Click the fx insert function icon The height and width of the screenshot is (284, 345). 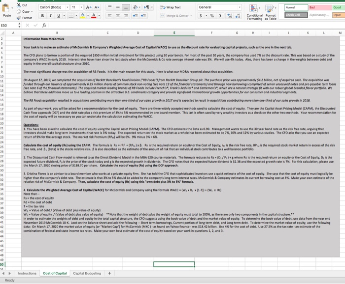pyautogui.click(x=44, y=25)
